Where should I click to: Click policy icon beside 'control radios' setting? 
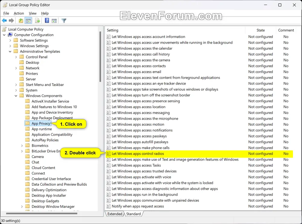point(109,154)
